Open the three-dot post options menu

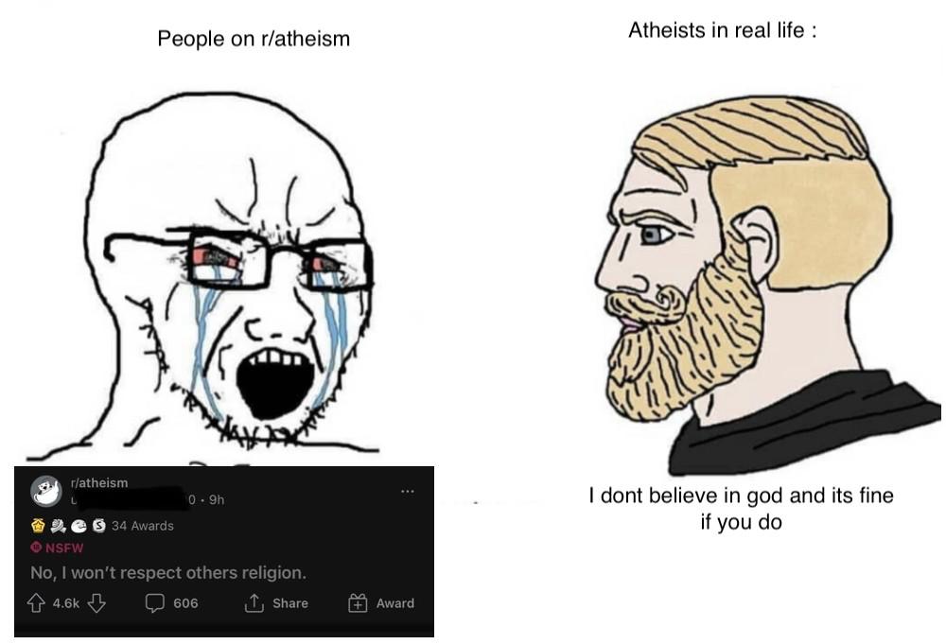coord(408,492)
